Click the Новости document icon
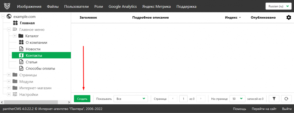 point(21,49)
